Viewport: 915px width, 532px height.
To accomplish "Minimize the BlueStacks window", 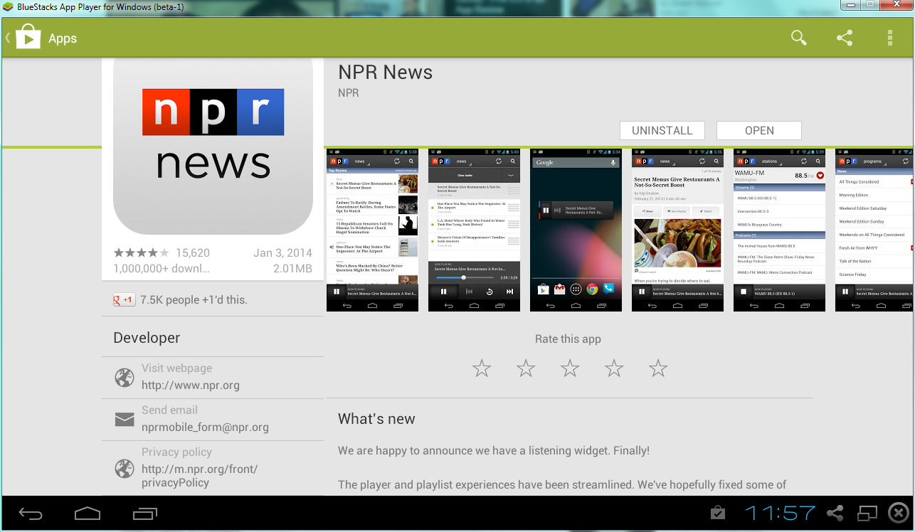I will (851, 5).
